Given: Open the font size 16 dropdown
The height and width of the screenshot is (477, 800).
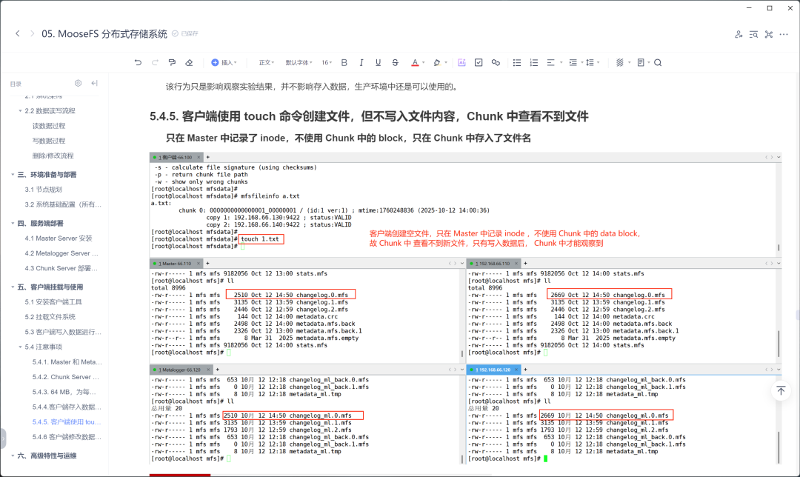Looking at the screenshot, I should 327,62.
